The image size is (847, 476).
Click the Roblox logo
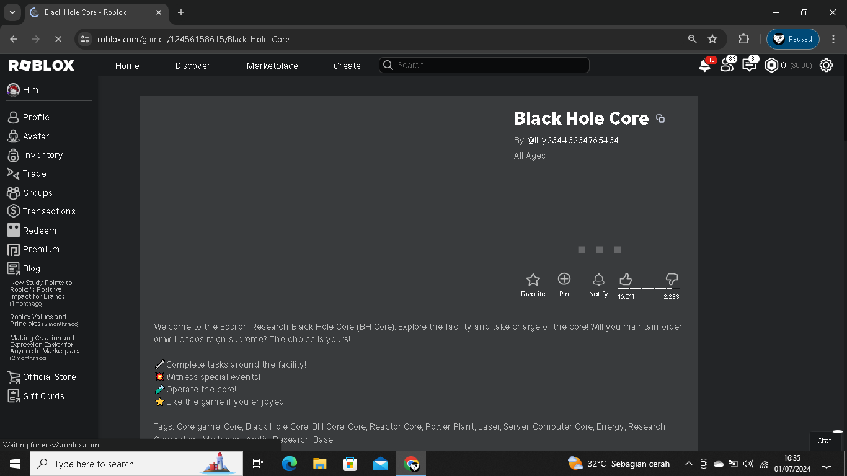(42, 65)
